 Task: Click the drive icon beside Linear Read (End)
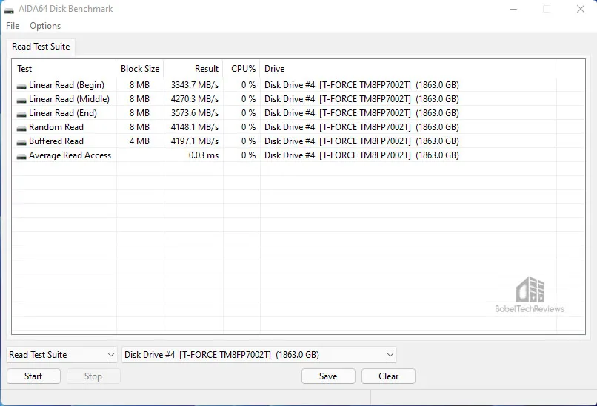pos(21,114)
